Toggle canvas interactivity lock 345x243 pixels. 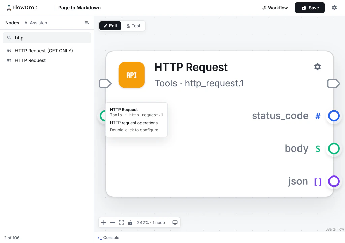[x=130, y=222]
